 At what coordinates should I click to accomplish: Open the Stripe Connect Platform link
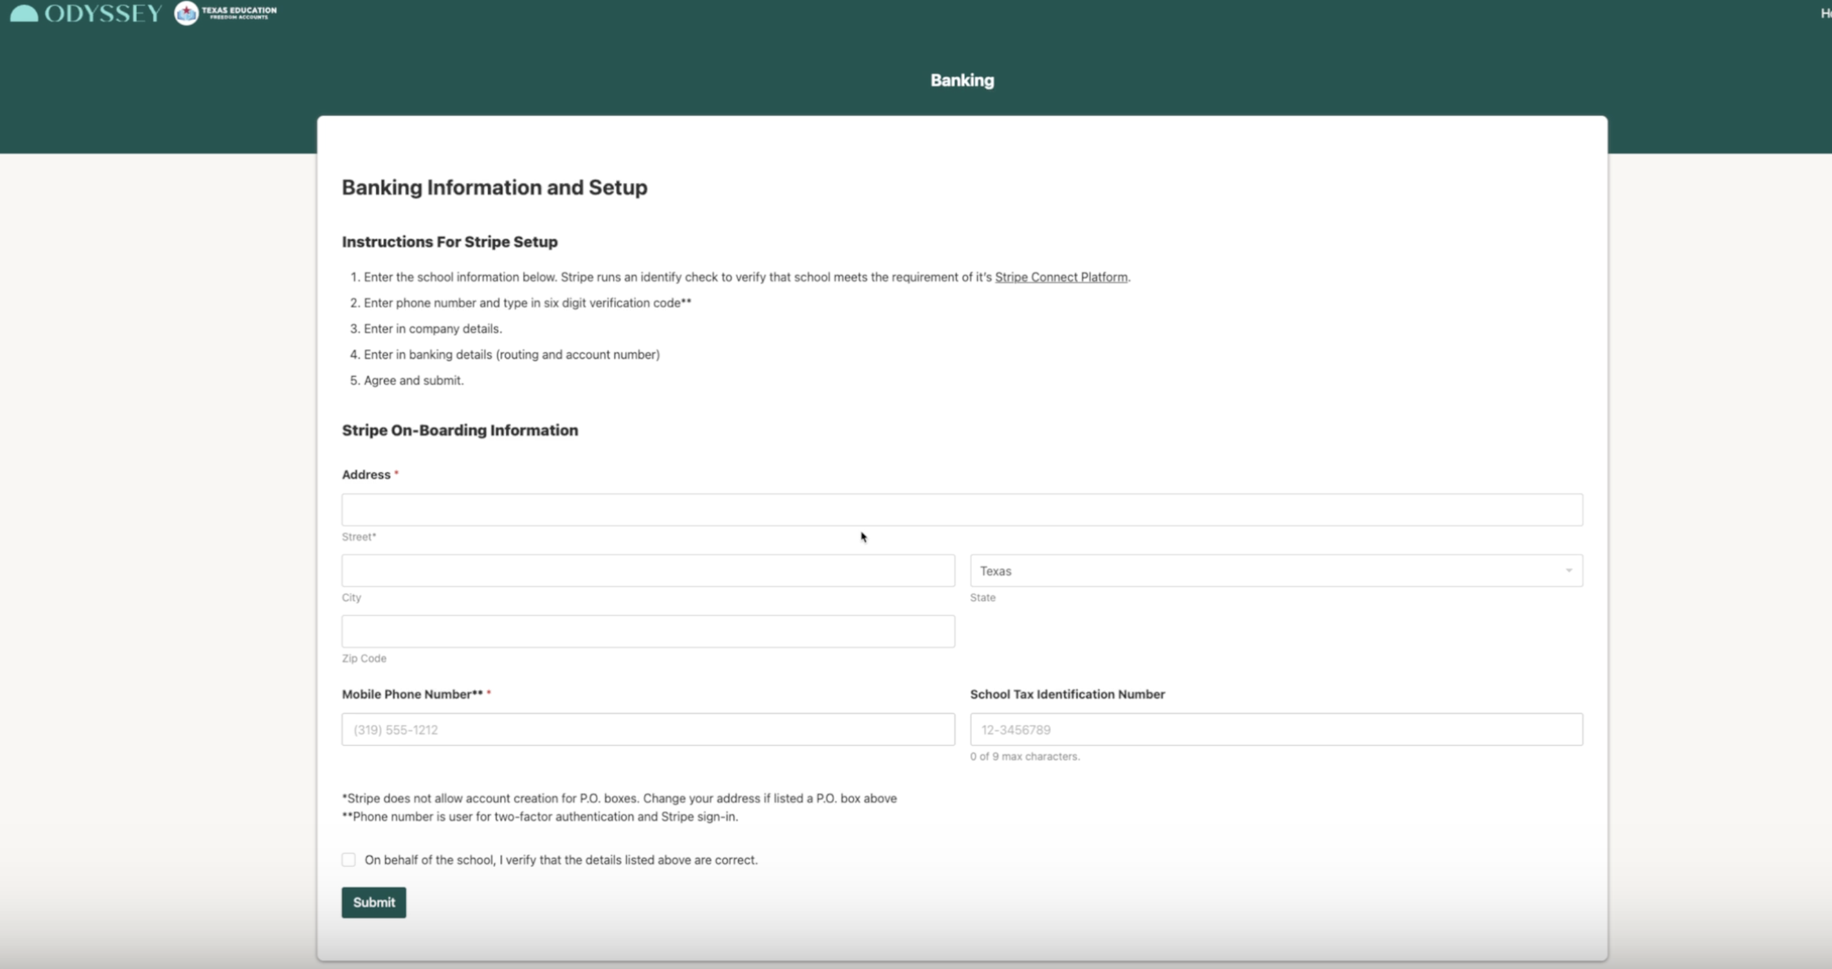click(1061, 277)
